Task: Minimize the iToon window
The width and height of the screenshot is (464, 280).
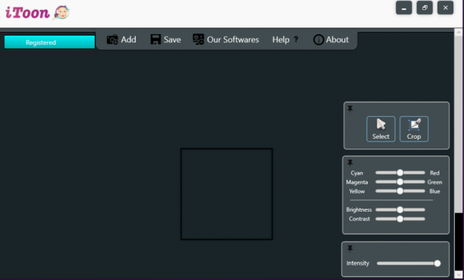Action: (403, 8)
